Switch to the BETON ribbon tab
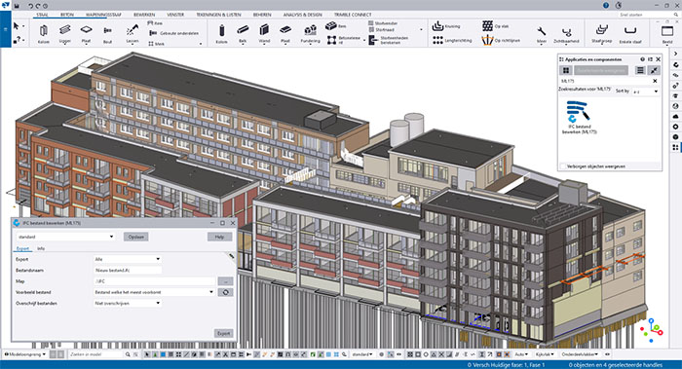This screenshot has height=369, width=682. tap(67, 15)
